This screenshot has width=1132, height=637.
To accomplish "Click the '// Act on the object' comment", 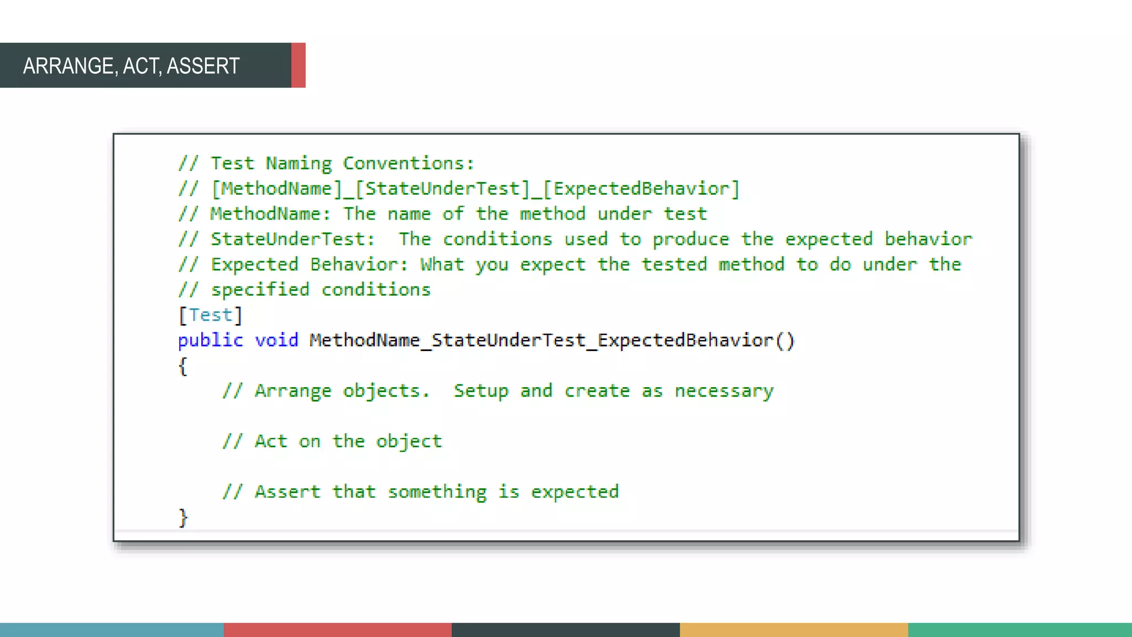I will pos(332,441).
